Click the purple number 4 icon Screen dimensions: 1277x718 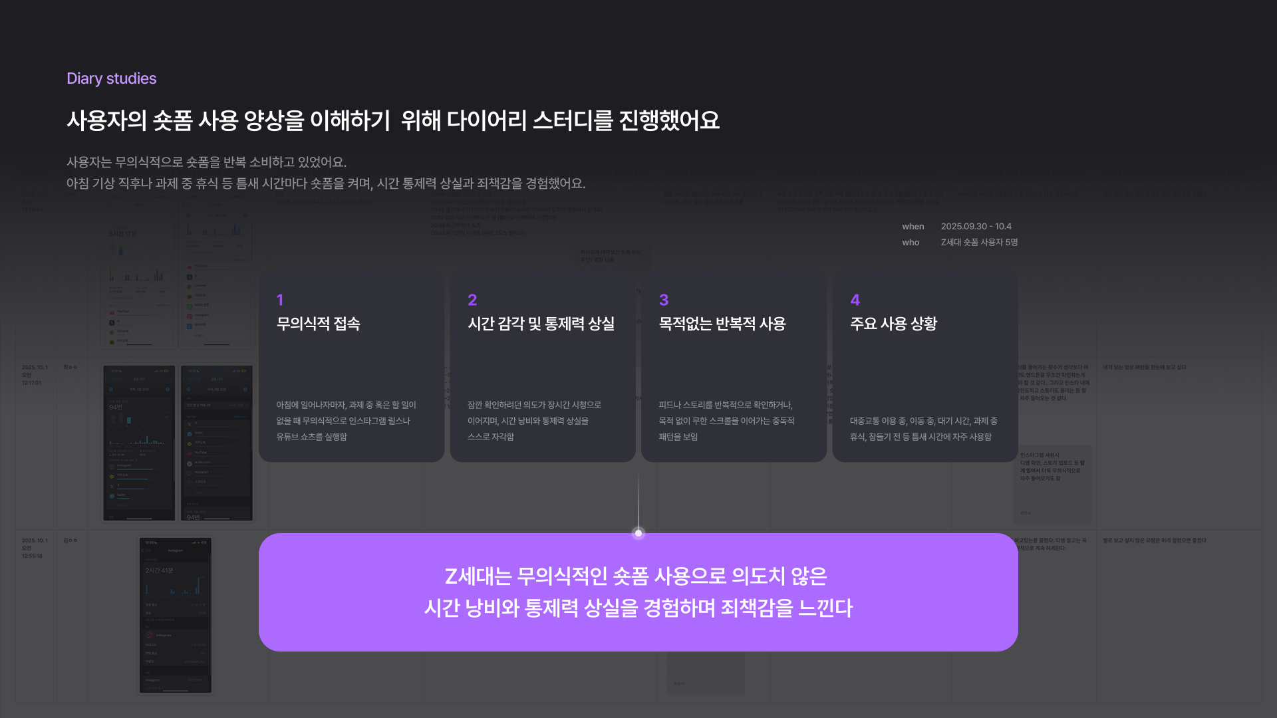[x=855, y=300]
